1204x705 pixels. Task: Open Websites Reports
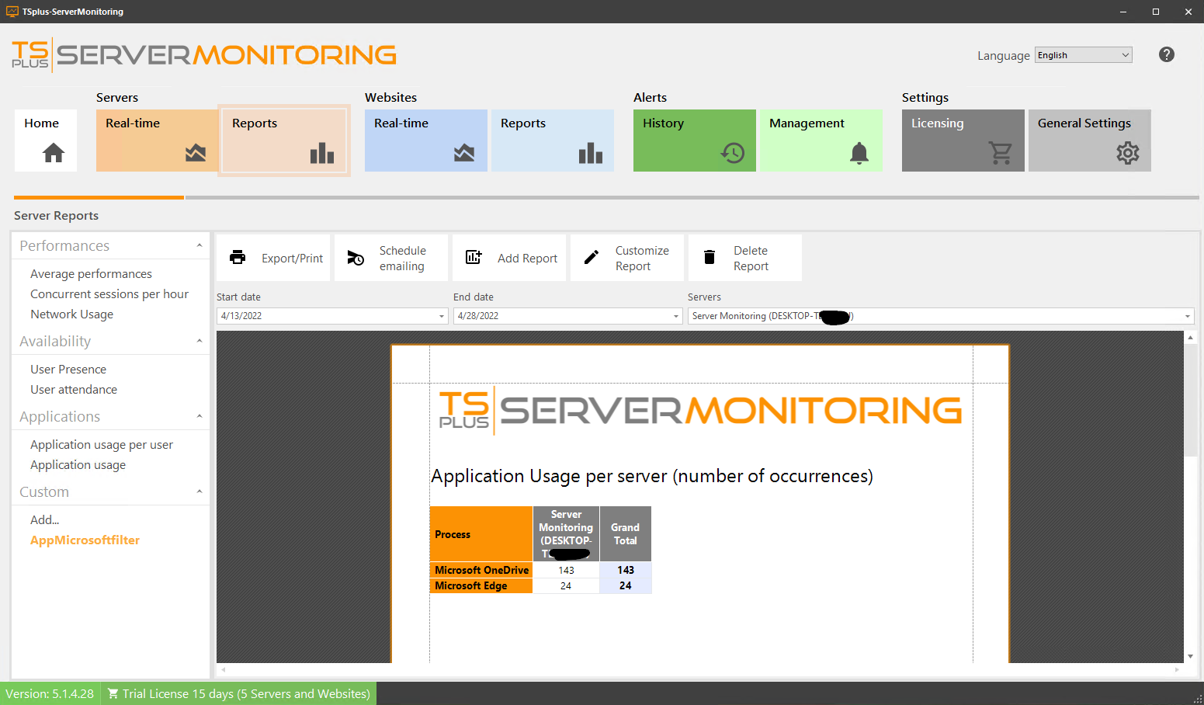pos(552,141)
